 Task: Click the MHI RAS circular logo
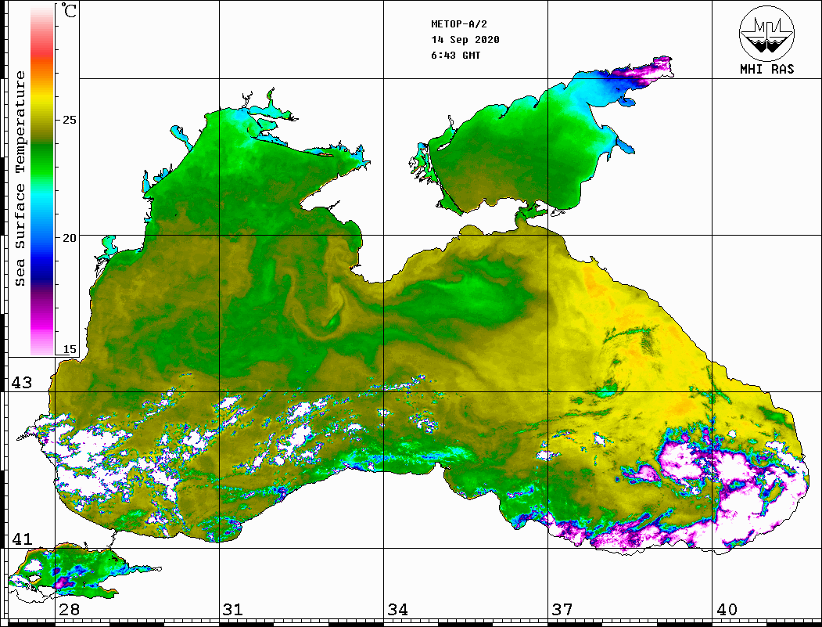[766, 33]
